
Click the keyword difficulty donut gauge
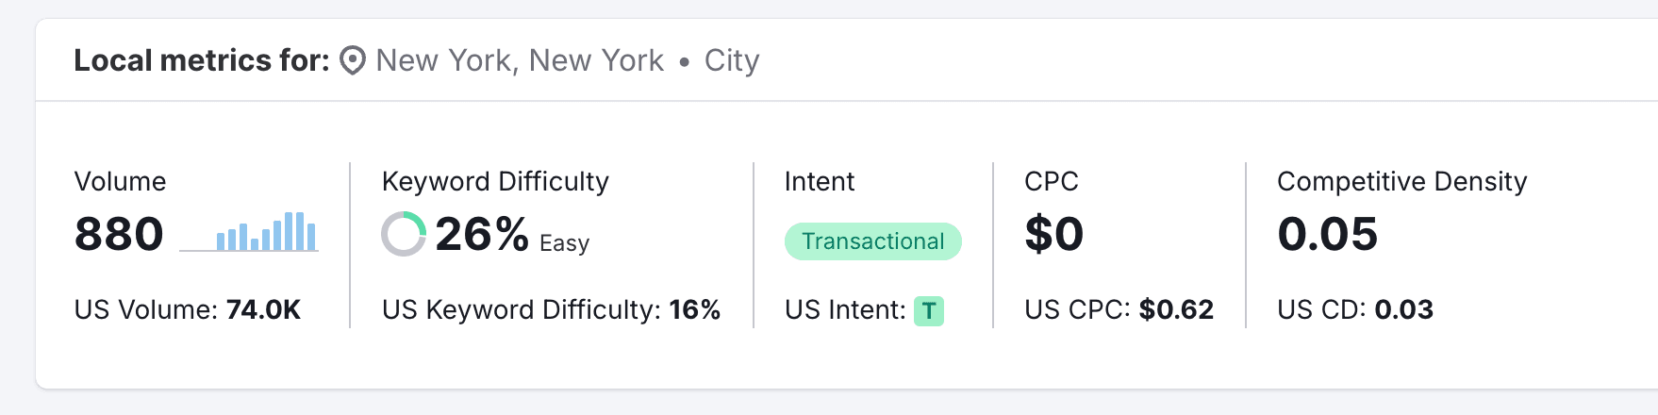404,234
